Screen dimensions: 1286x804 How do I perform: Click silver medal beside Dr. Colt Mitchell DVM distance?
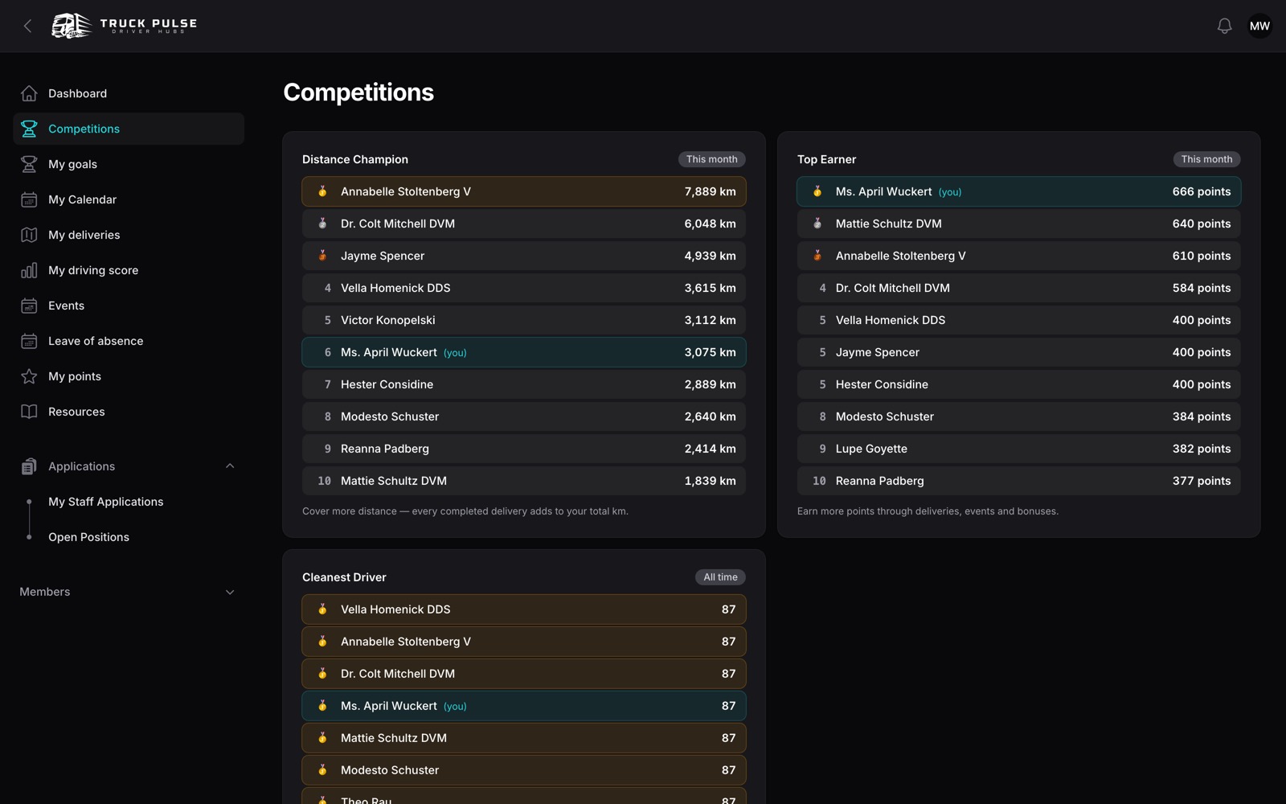point(322,224)
